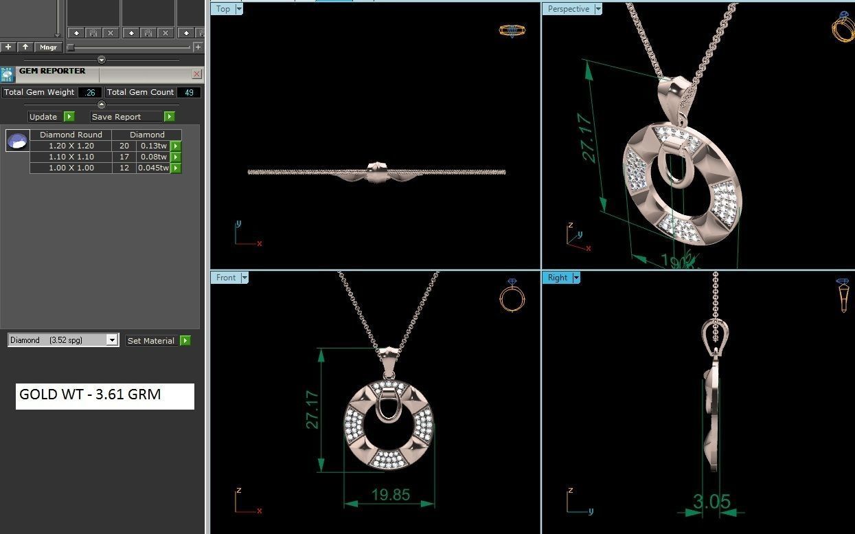Click the quantity cell showing 12
Viewport: 855px width, 534px height.
click(124, 168)
